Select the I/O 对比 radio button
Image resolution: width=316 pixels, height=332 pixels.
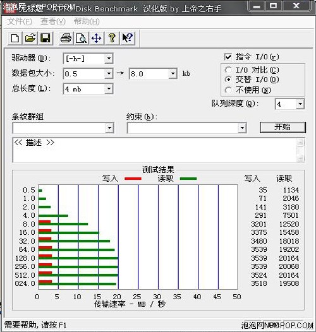click(x=228, y=70)
